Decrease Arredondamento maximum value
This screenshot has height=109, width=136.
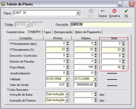pyautogui.click(x=95, y=74)
